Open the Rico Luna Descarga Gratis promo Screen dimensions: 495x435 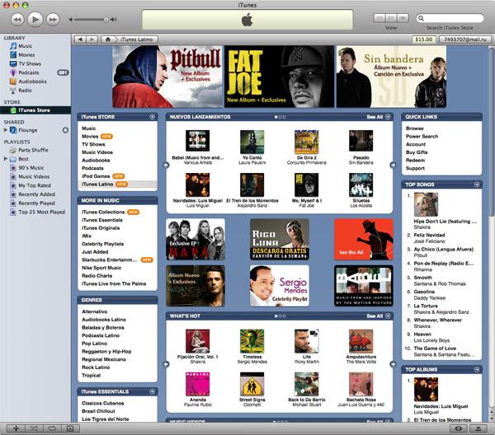(280, 239)
